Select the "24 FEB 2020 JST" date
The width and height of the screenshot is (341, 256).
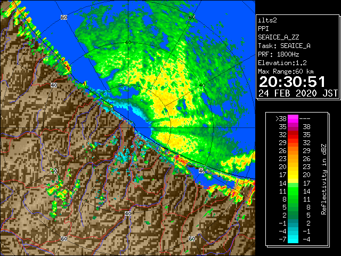(298, 93)
